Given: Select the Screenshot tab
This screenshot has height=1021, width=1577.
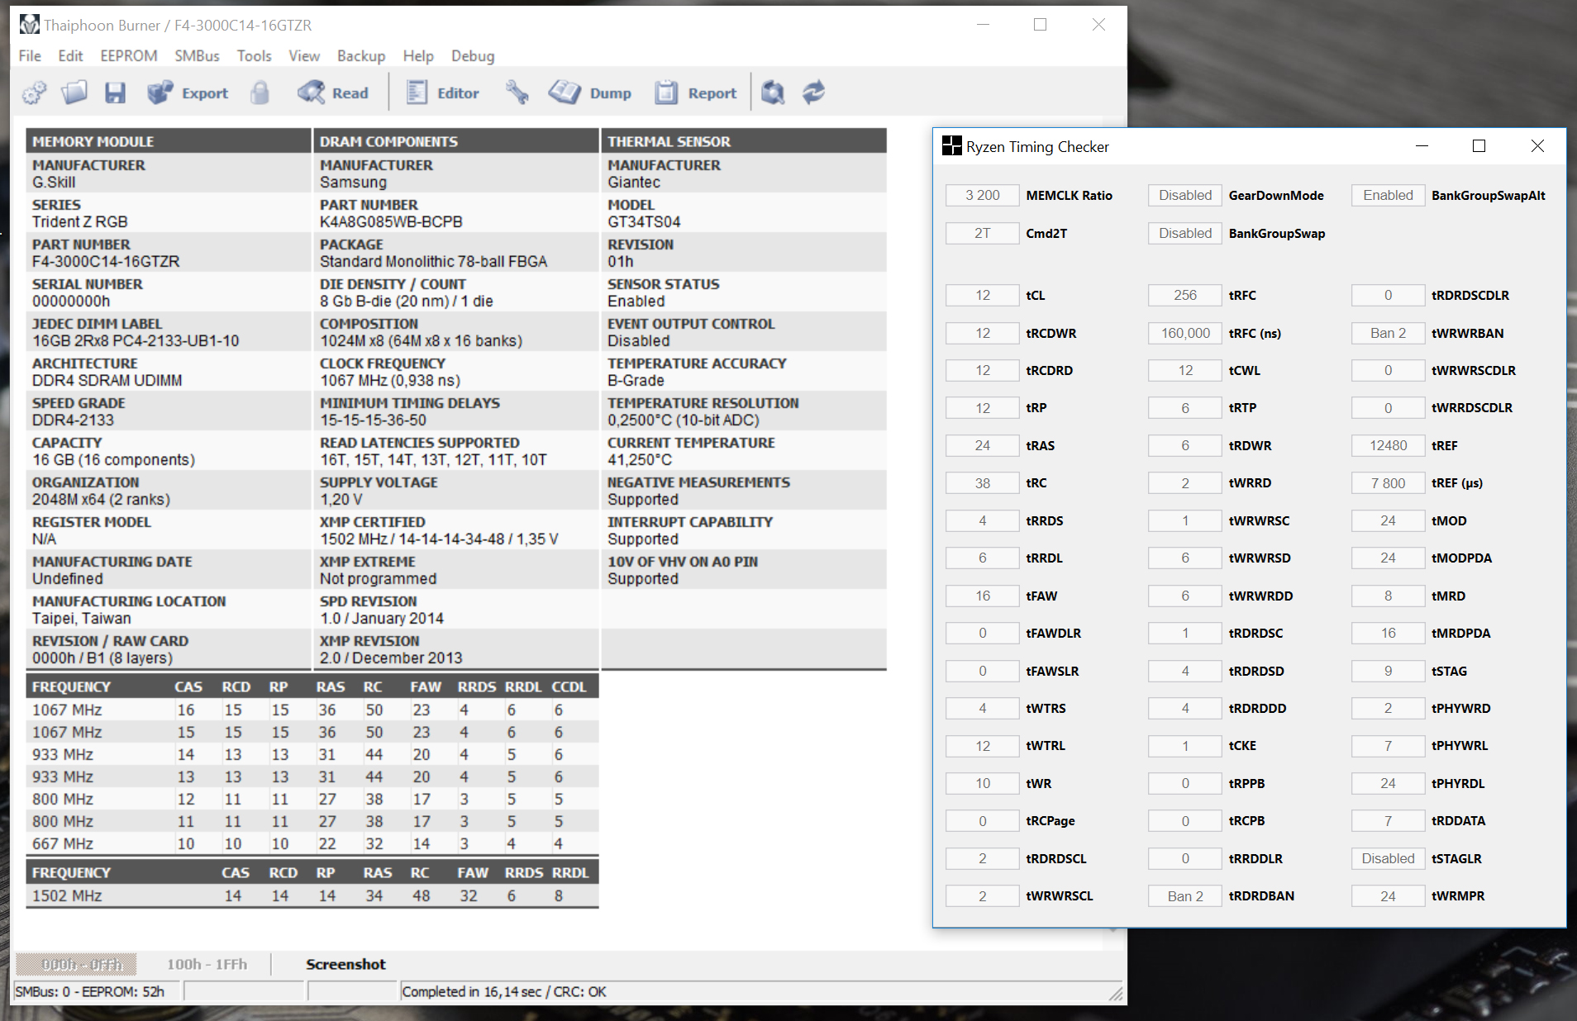Looking at the screenshot, I should [x=345, y=964].
